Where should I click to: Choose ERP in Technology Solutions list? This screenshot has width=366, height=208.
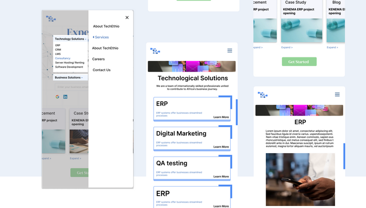[58, 45]
